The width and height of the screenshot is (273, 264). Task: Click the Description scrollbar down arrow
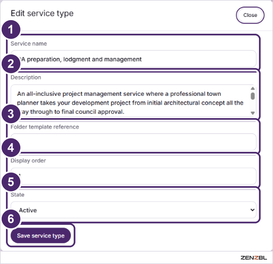(x=253, y=113)
